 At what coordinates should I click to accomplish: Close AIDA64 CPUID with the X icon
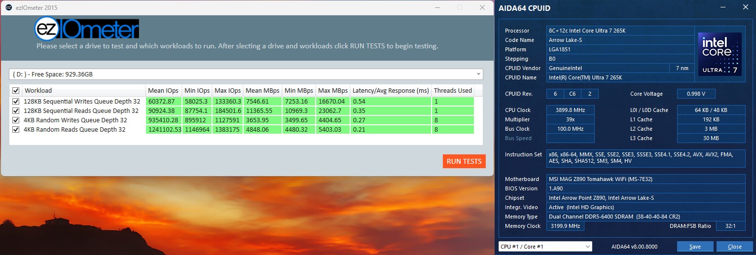(745, 8)
